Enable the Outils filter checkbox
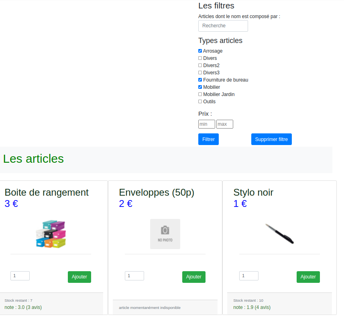Viewport: 344px width, 319px height. (x=200, y=102)
